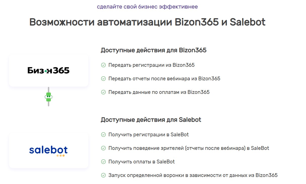The width and height of the screenshot is (306, 184).
Task: Click the text Получить оплаты в SaleBot
Action: [x=141, y=162]
